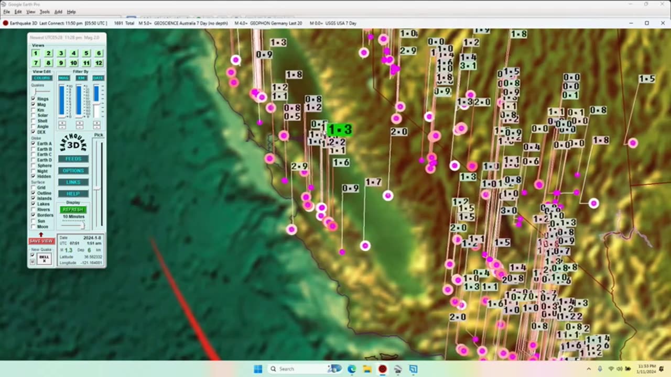The image size is (671, 377).
Task: Open the Tools menu
Action: (45, 12)
